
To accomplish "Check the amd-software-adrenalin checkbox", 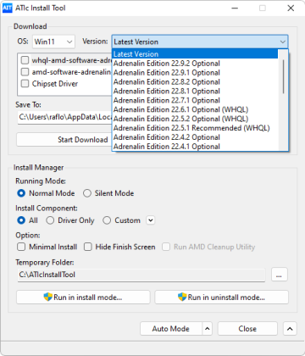I will pyautogui.click(x=25, y=72).
